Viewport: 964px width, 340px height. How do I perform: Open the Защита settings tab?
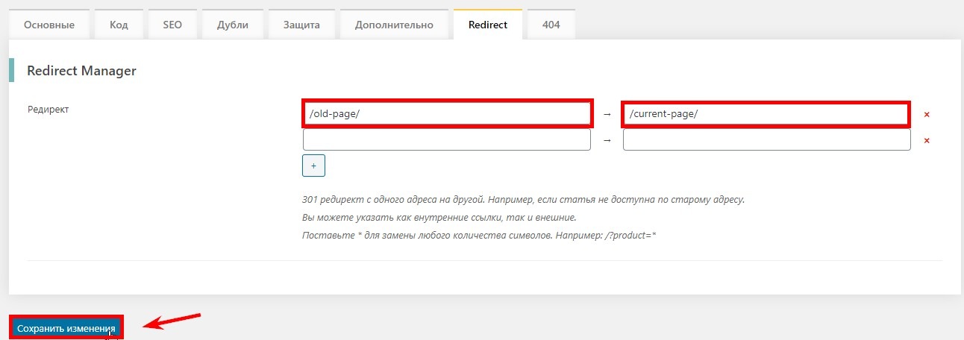301,25
